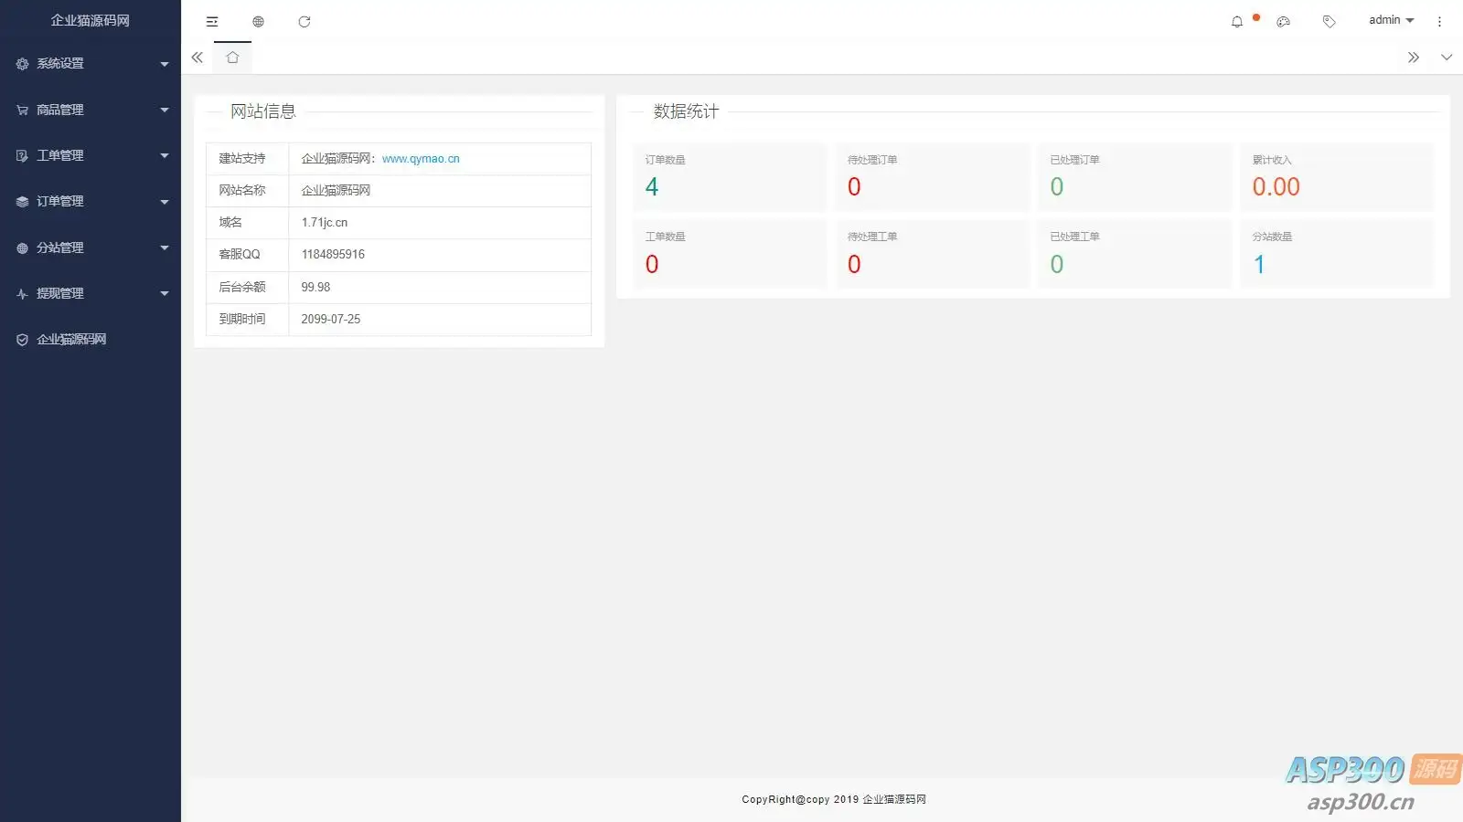Click the 待处理订单 statistic card

(x=932, y=177)
